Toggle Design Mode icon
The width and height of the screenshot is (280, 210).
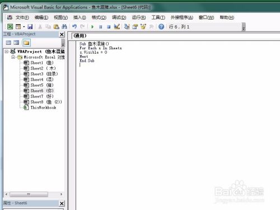tap(117, 27)
